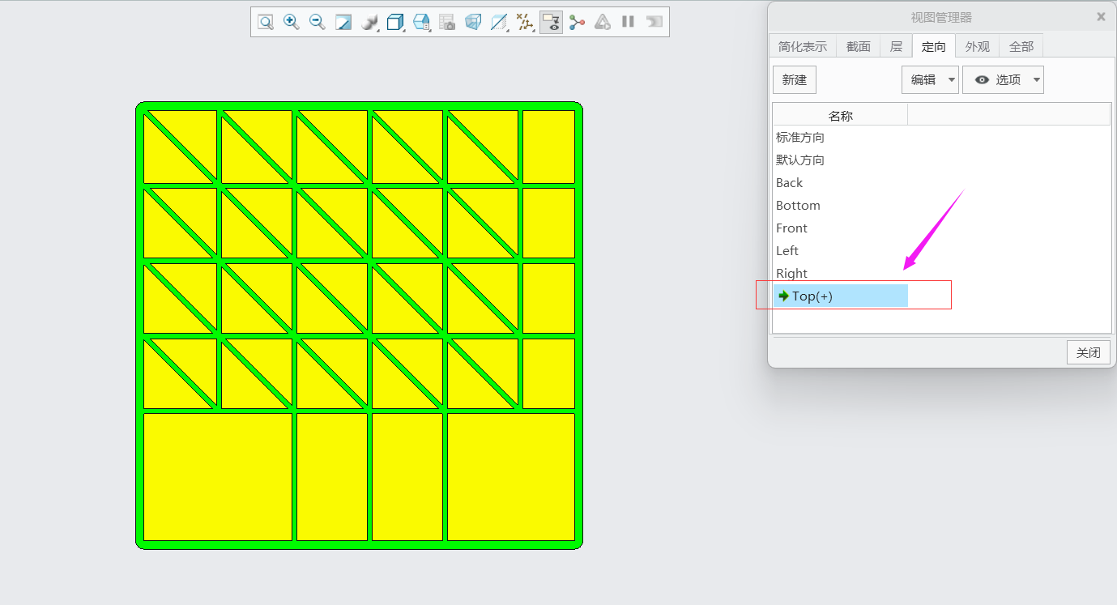This screenshot has height=605, width=1117.
Task: Toggle the annotation display button in toolbar
Action: click(x=551, y=22)
